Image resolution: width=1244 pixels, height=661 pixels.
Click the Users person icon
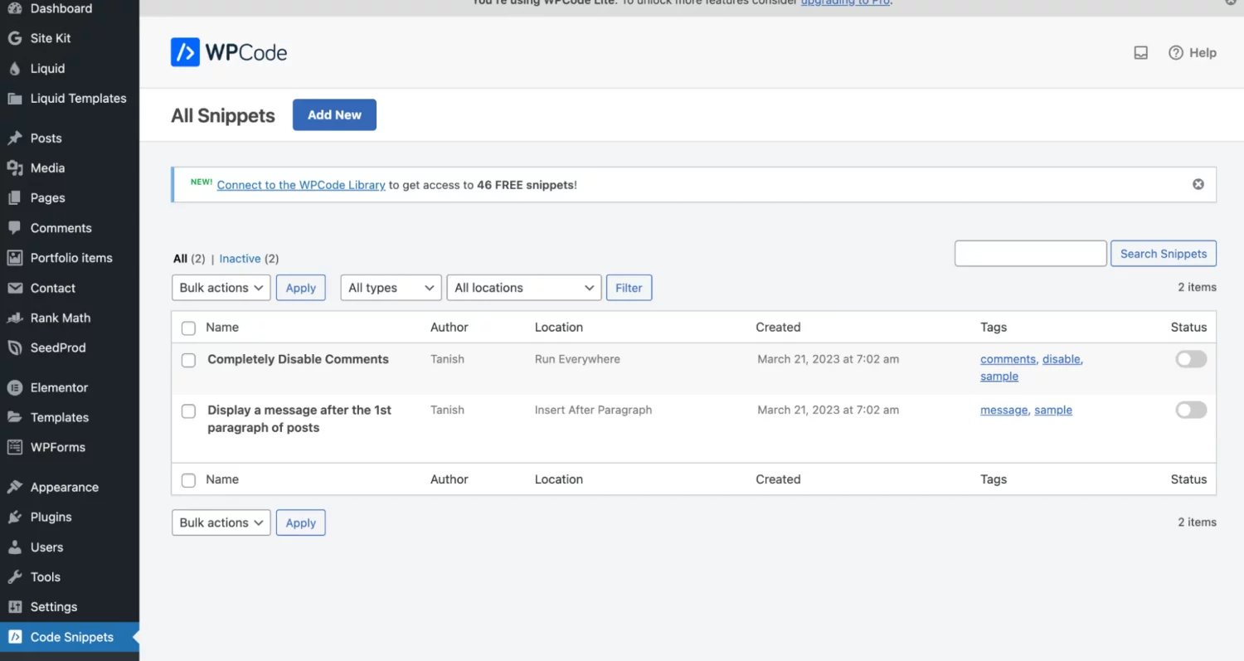click(x=14, y=547)
